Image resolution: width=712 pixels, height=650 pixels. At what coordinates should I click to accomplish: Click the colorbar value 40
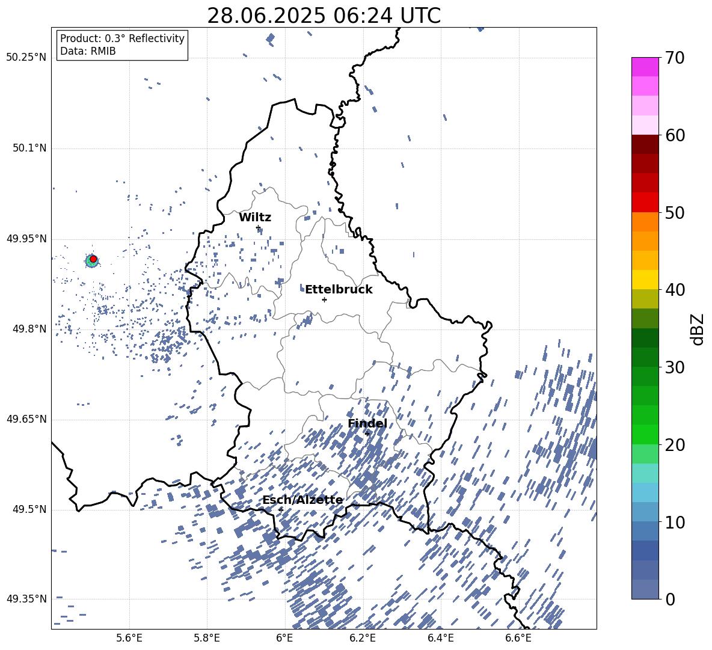675,290
